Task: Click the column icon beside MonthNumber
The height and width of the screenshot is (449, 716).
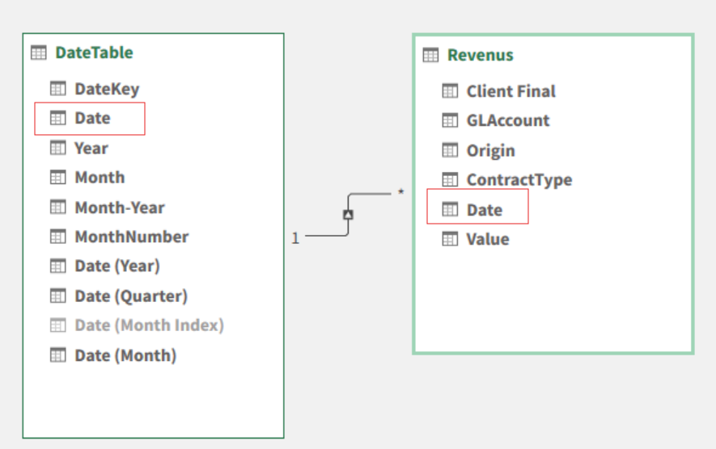Action: coord(58,237)
